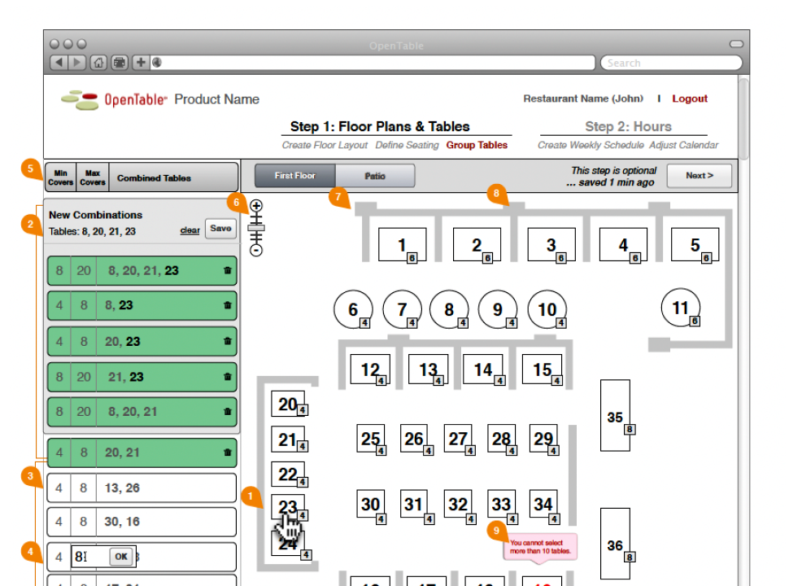
Task: Click the Logout link
Action: (689, 98)
